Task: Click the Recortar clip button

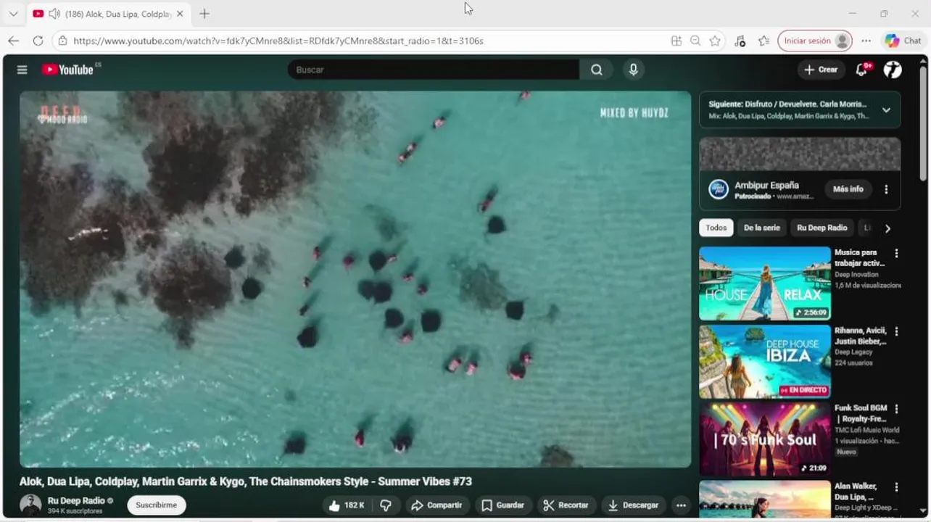Action: click(566, 505)
